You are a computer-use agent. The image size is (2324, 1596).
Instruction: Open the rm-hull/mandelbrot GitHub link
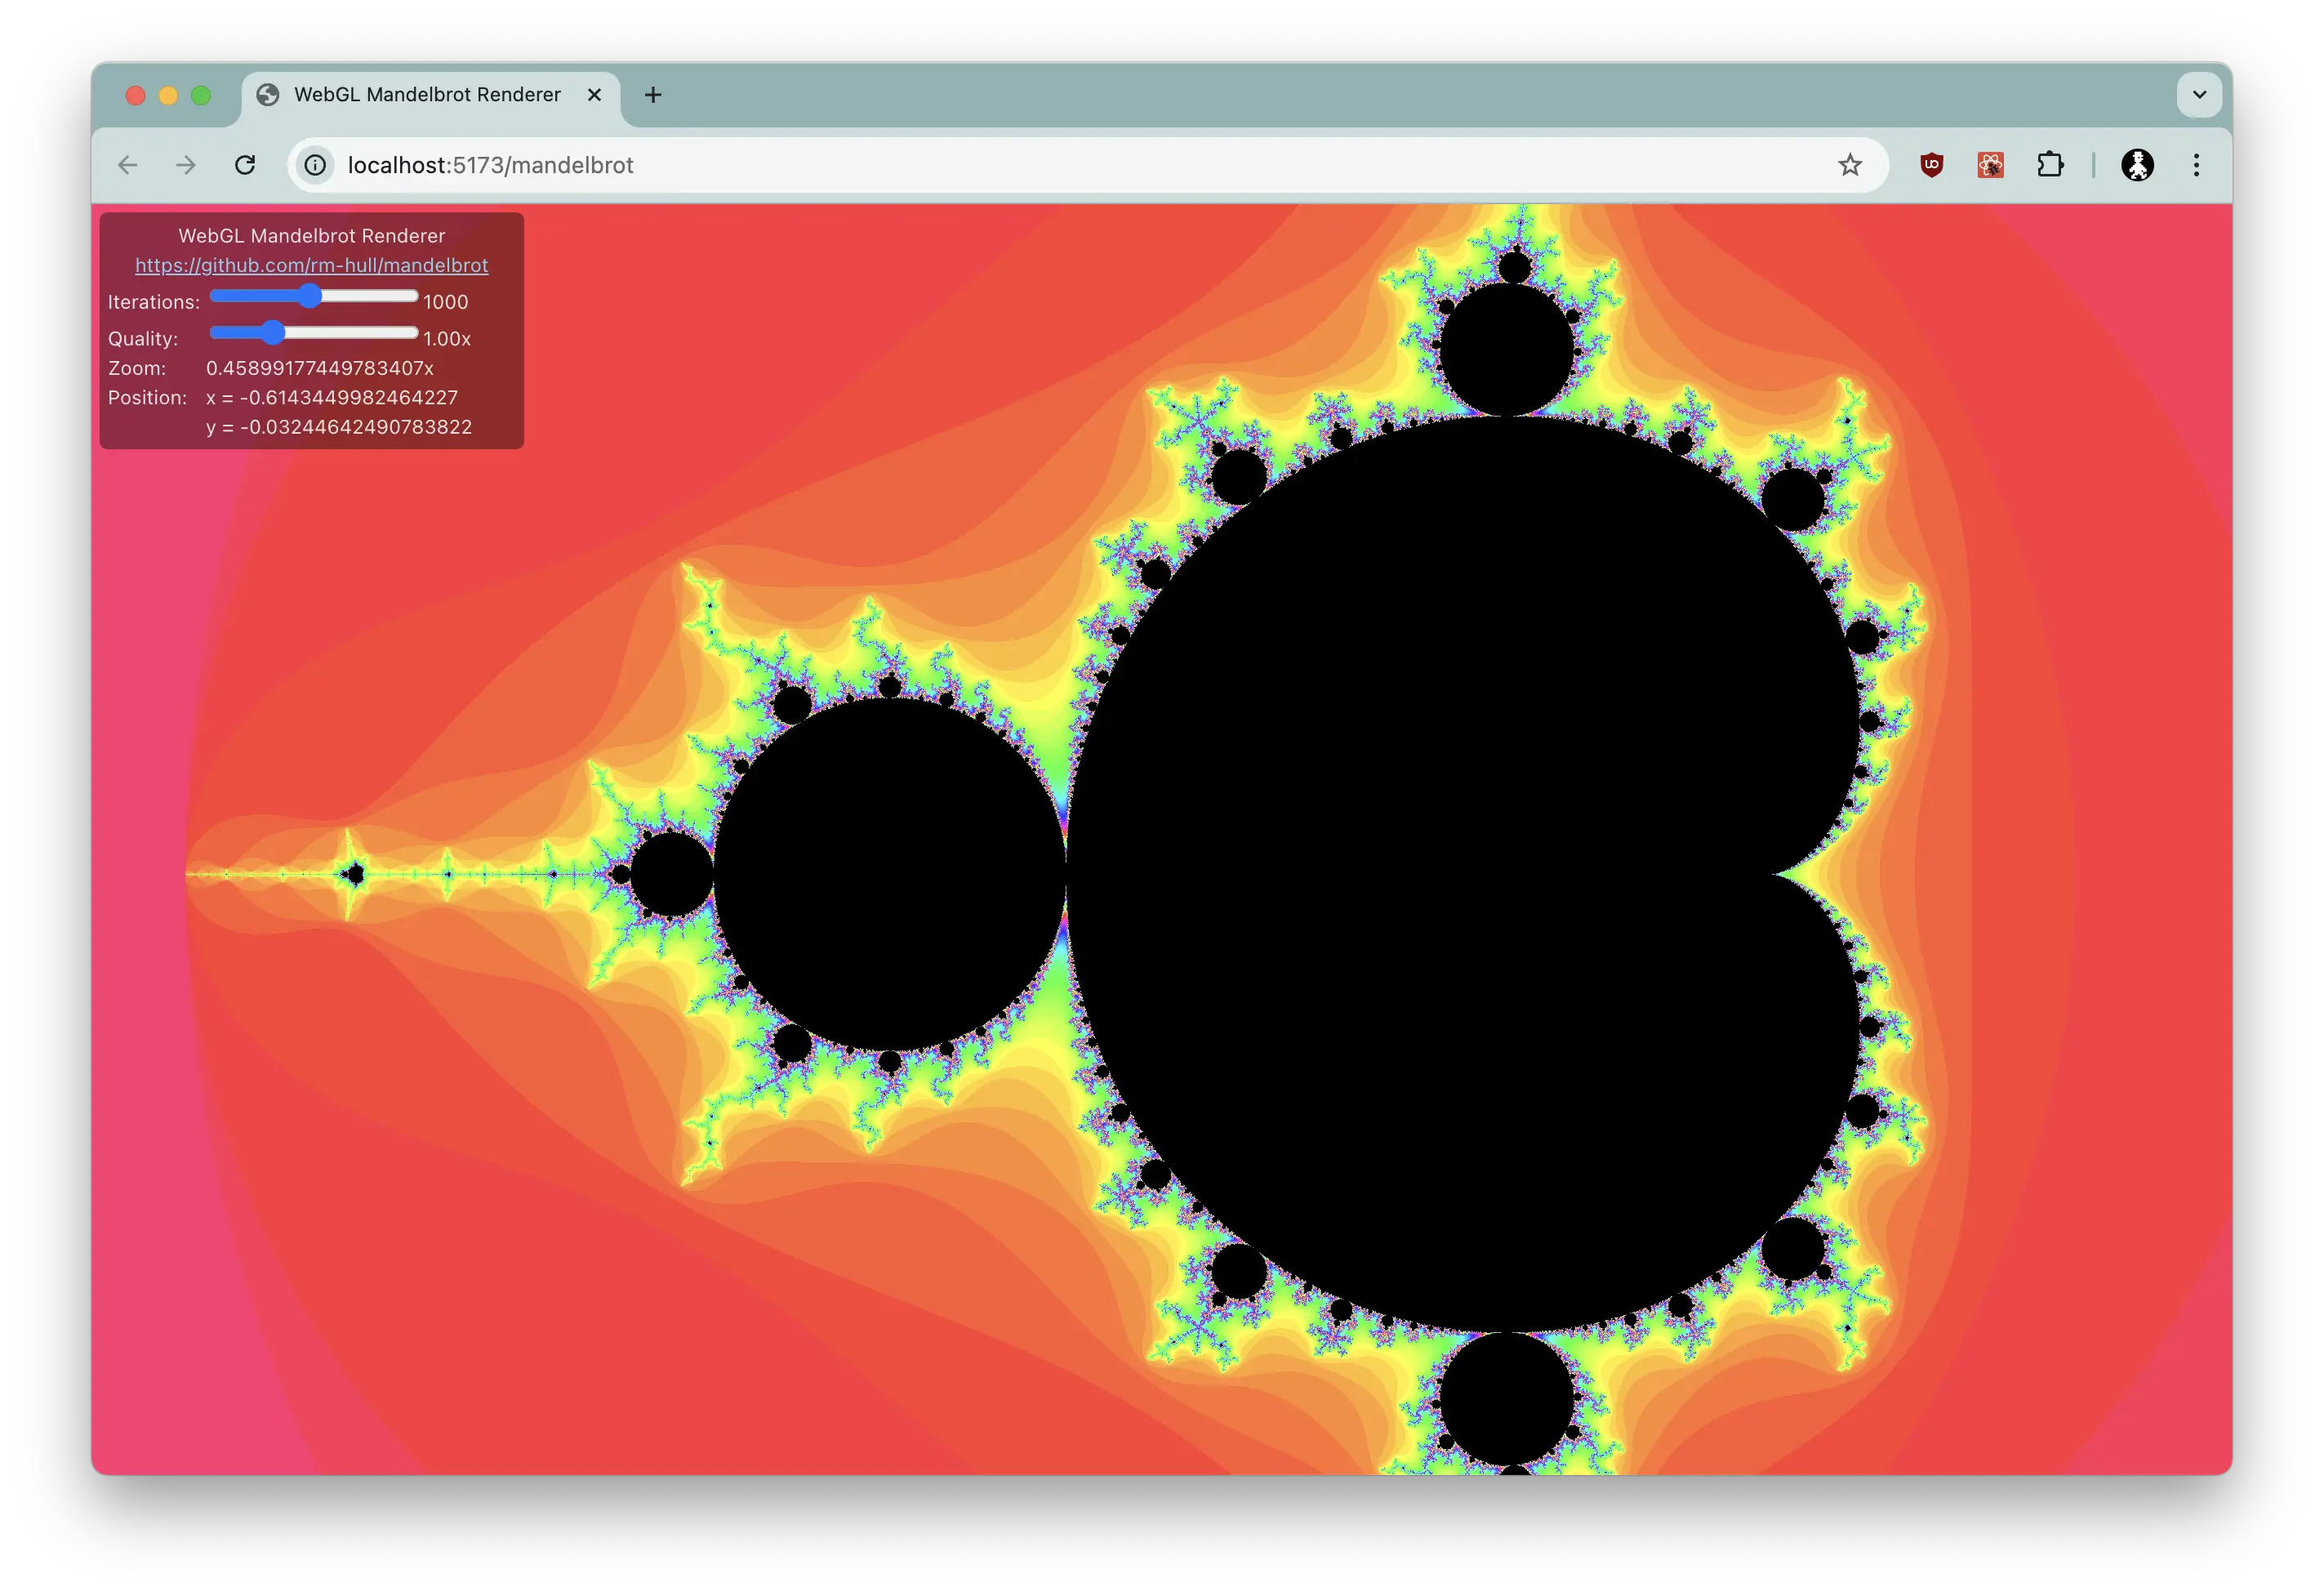click(x=312, y=265)
